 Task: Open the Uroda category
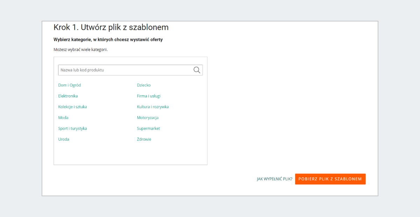64,139
